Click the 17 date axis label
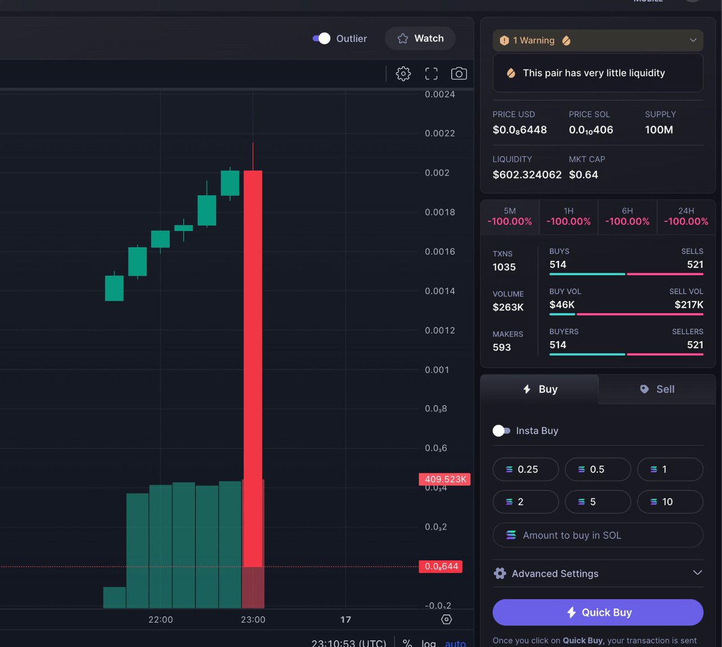Image resolution: width=722 pixels, height=647 pixels. tap(345, 619)
